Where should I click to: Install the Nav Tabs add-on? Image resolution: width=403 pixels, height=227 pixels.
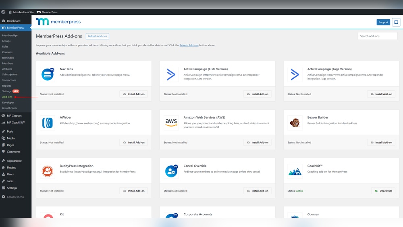point(133,94)
